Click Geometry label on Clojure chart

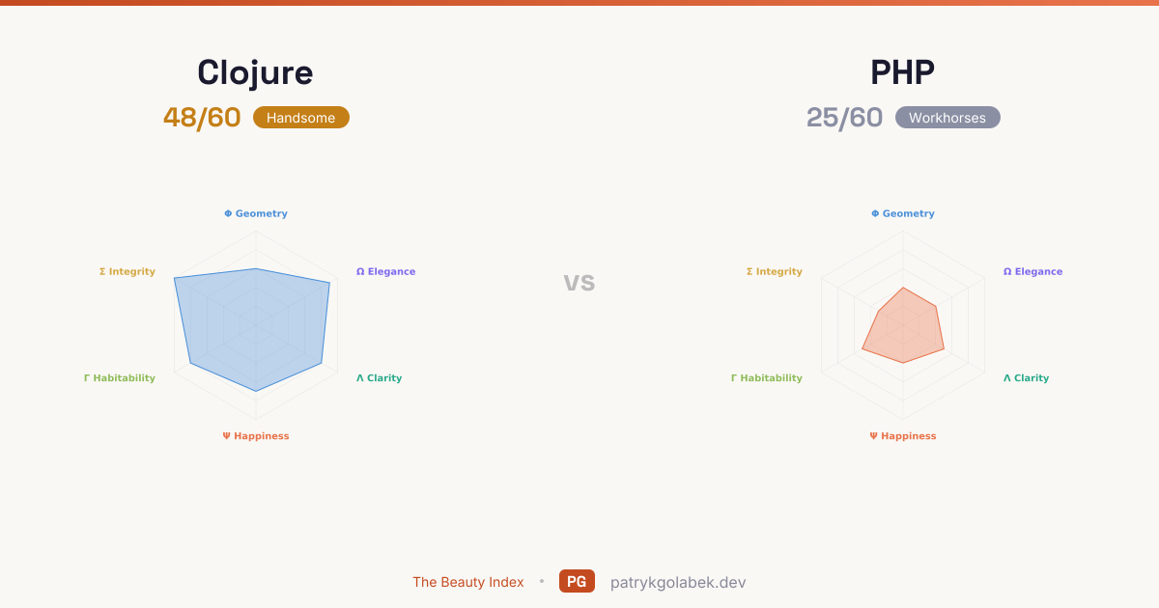(256, 214)
